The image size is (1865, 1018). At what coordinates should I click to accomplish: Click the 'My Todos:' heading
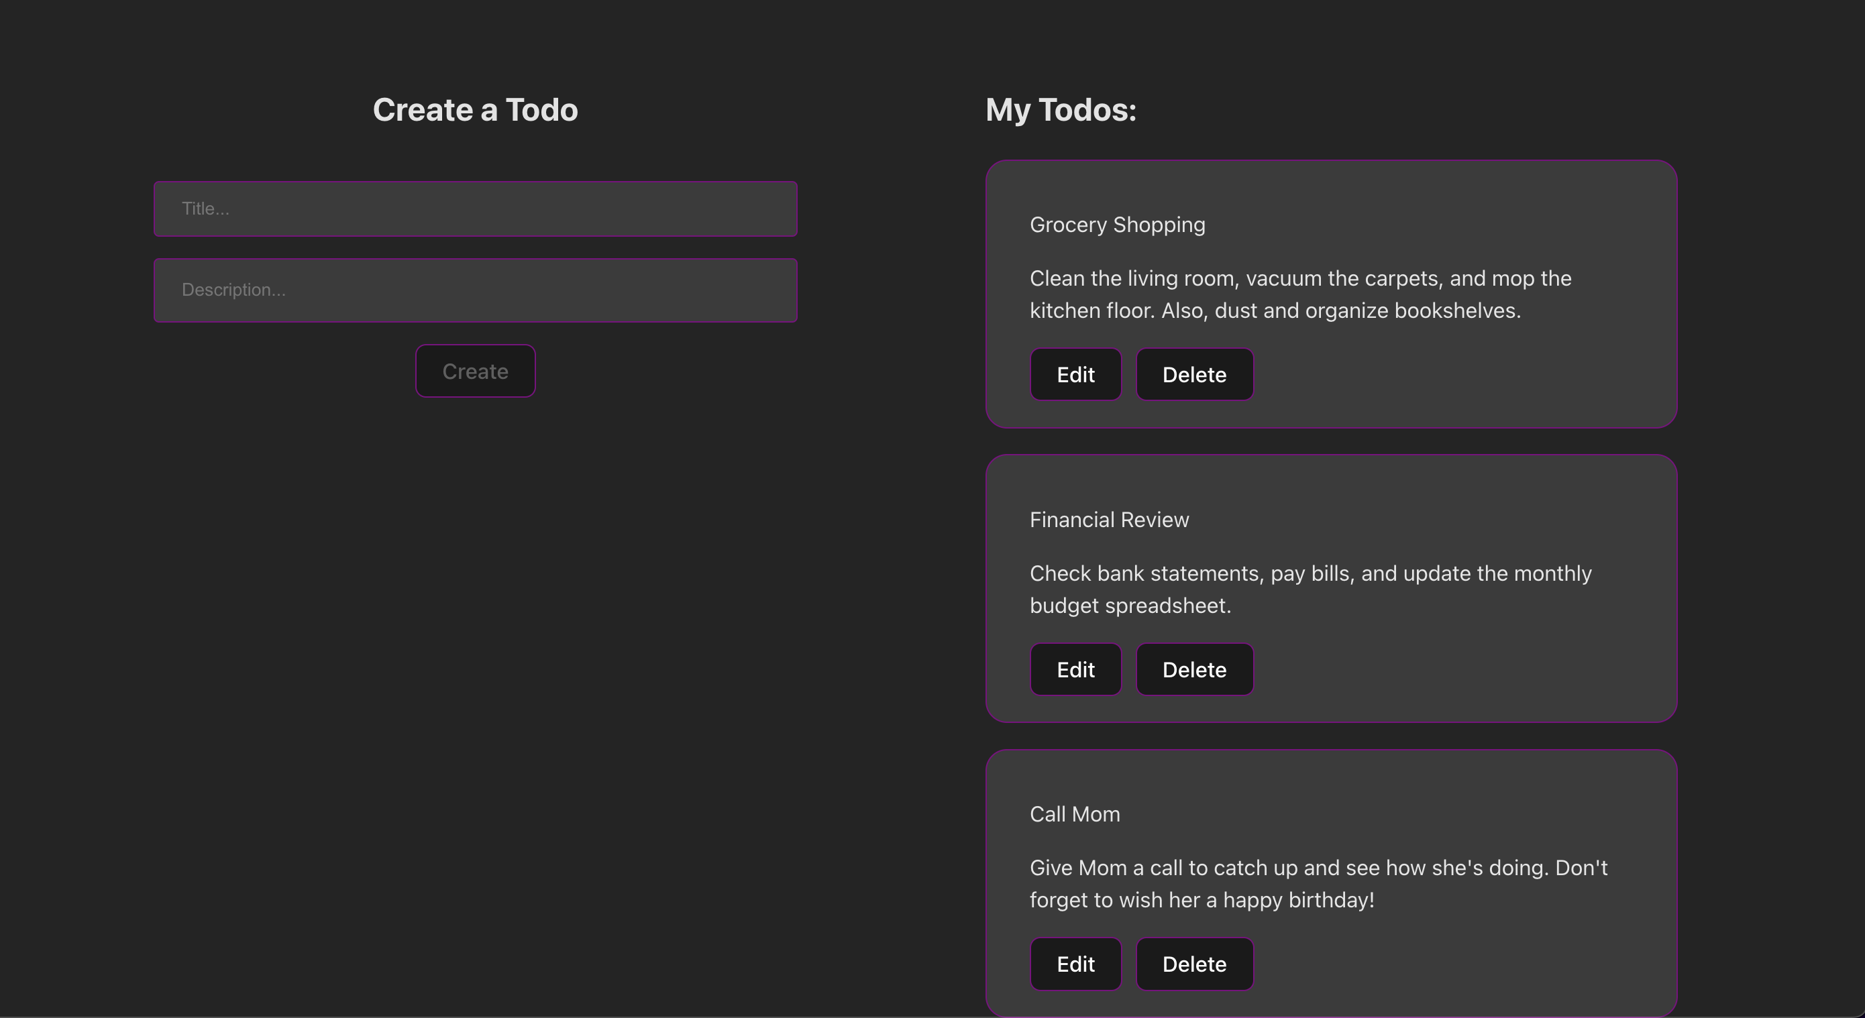click(x=1061, y=110)
